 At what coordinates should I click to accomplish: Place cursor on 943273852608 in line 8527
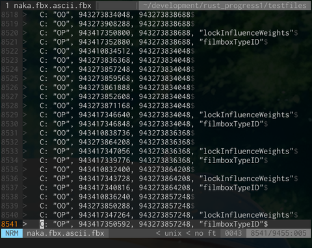point(104,96)
